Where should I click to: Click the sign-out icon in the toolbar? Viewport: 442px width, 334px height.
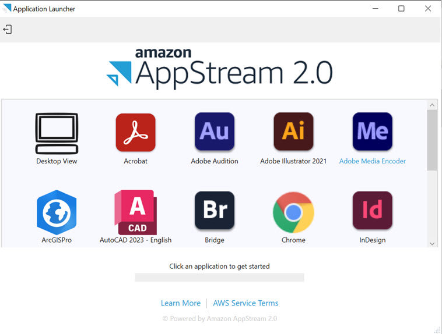pyautogui.click(x=8, y=29)
